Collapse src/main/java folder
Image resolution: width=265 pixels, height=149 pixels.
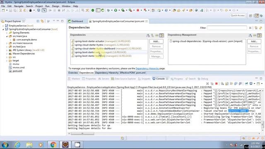[x=7, y=36]
